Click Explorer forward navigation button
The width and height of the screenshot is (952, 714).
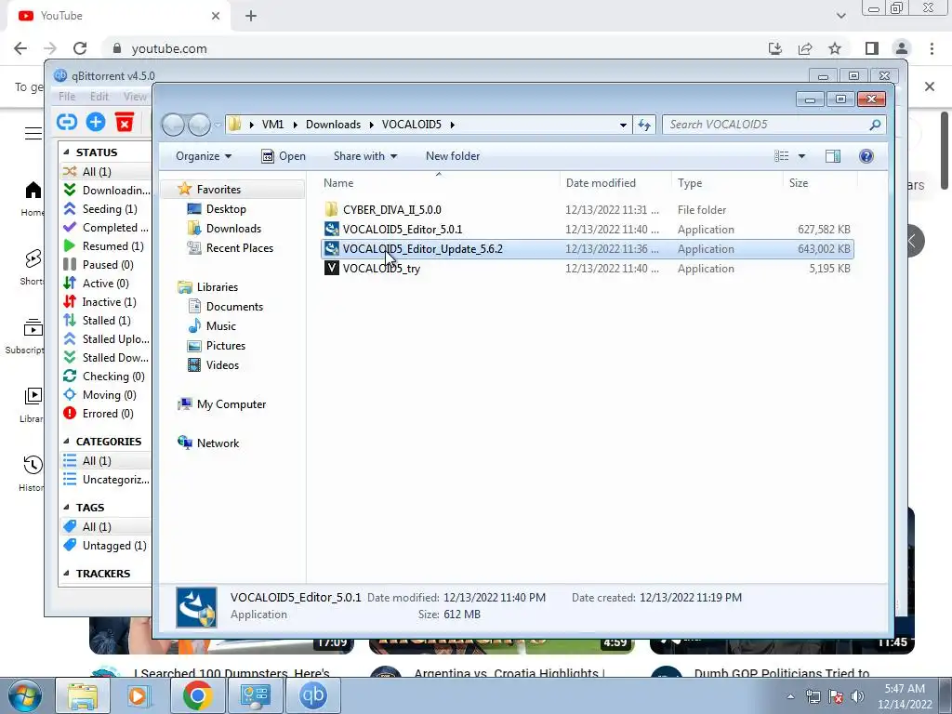coord(199,125)
